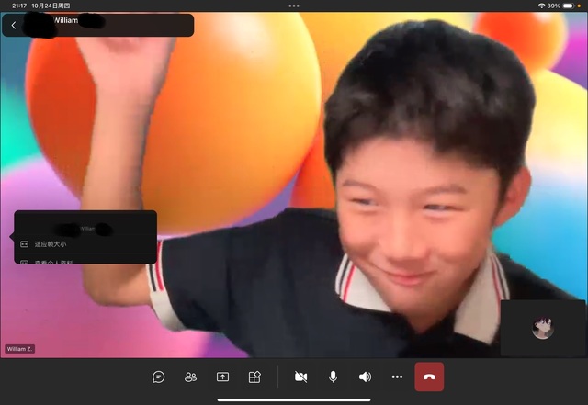588x405 pixels.
Task: Show the participants list
Action: (x=190, y=377)
